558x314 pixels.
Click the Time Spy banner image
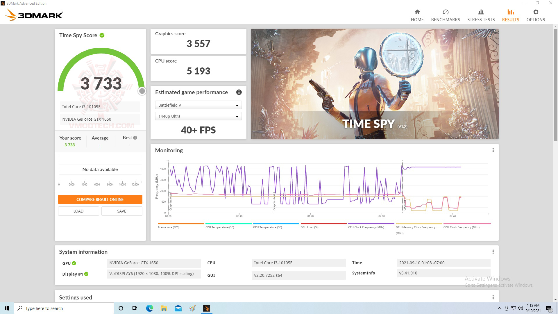click(x=375, y=84)
